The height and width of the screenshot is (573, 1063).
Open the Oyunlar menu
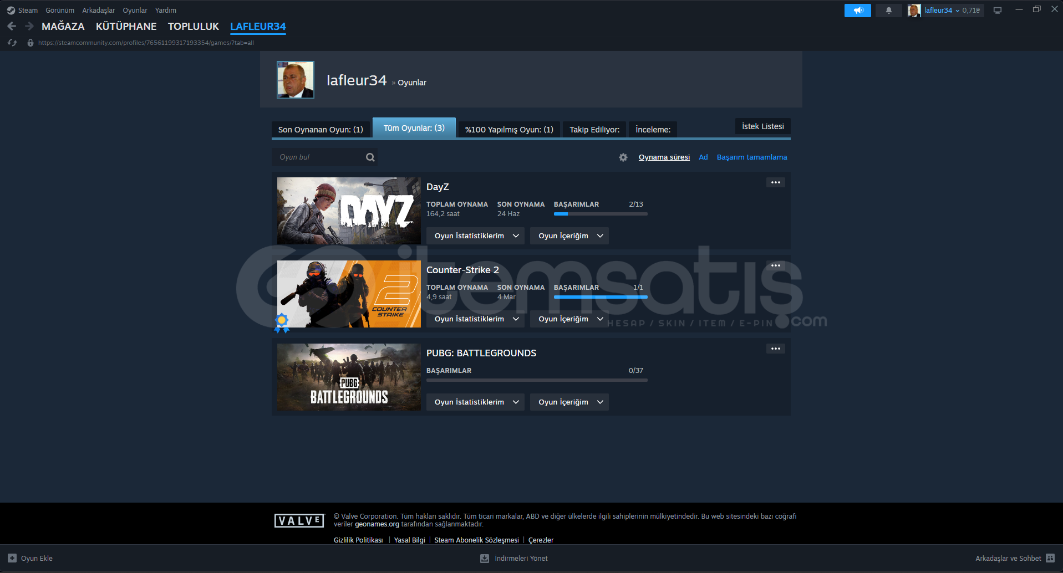click(x=135, y=11)
